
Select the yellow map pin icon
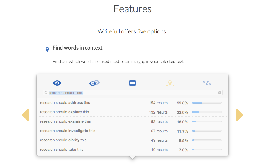tap(170, 83)
